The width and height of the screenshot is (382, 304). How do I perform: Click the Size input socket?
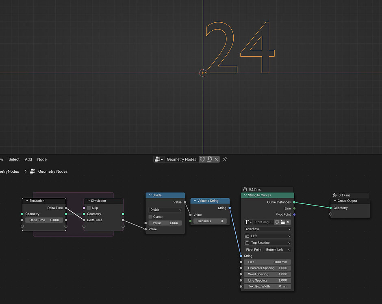point(241,262)
